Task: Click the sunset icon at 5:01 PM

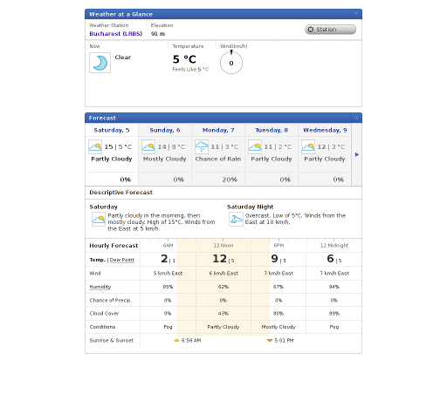Action: click(270, 340)
